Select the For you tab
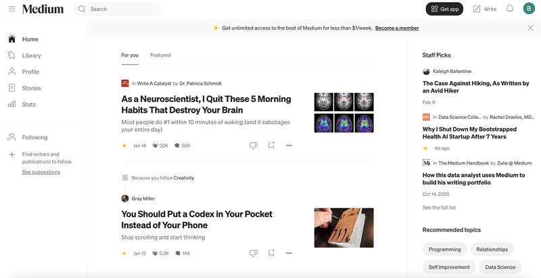This screenshot has width=541, height=278. [x=130, y=55]
